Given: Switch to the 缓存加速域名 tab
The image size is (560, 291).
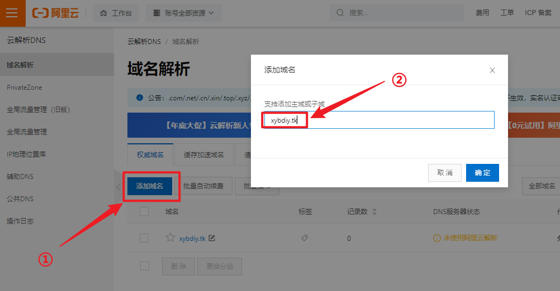Looking at the screenshot, I should [x=203, y=154].
